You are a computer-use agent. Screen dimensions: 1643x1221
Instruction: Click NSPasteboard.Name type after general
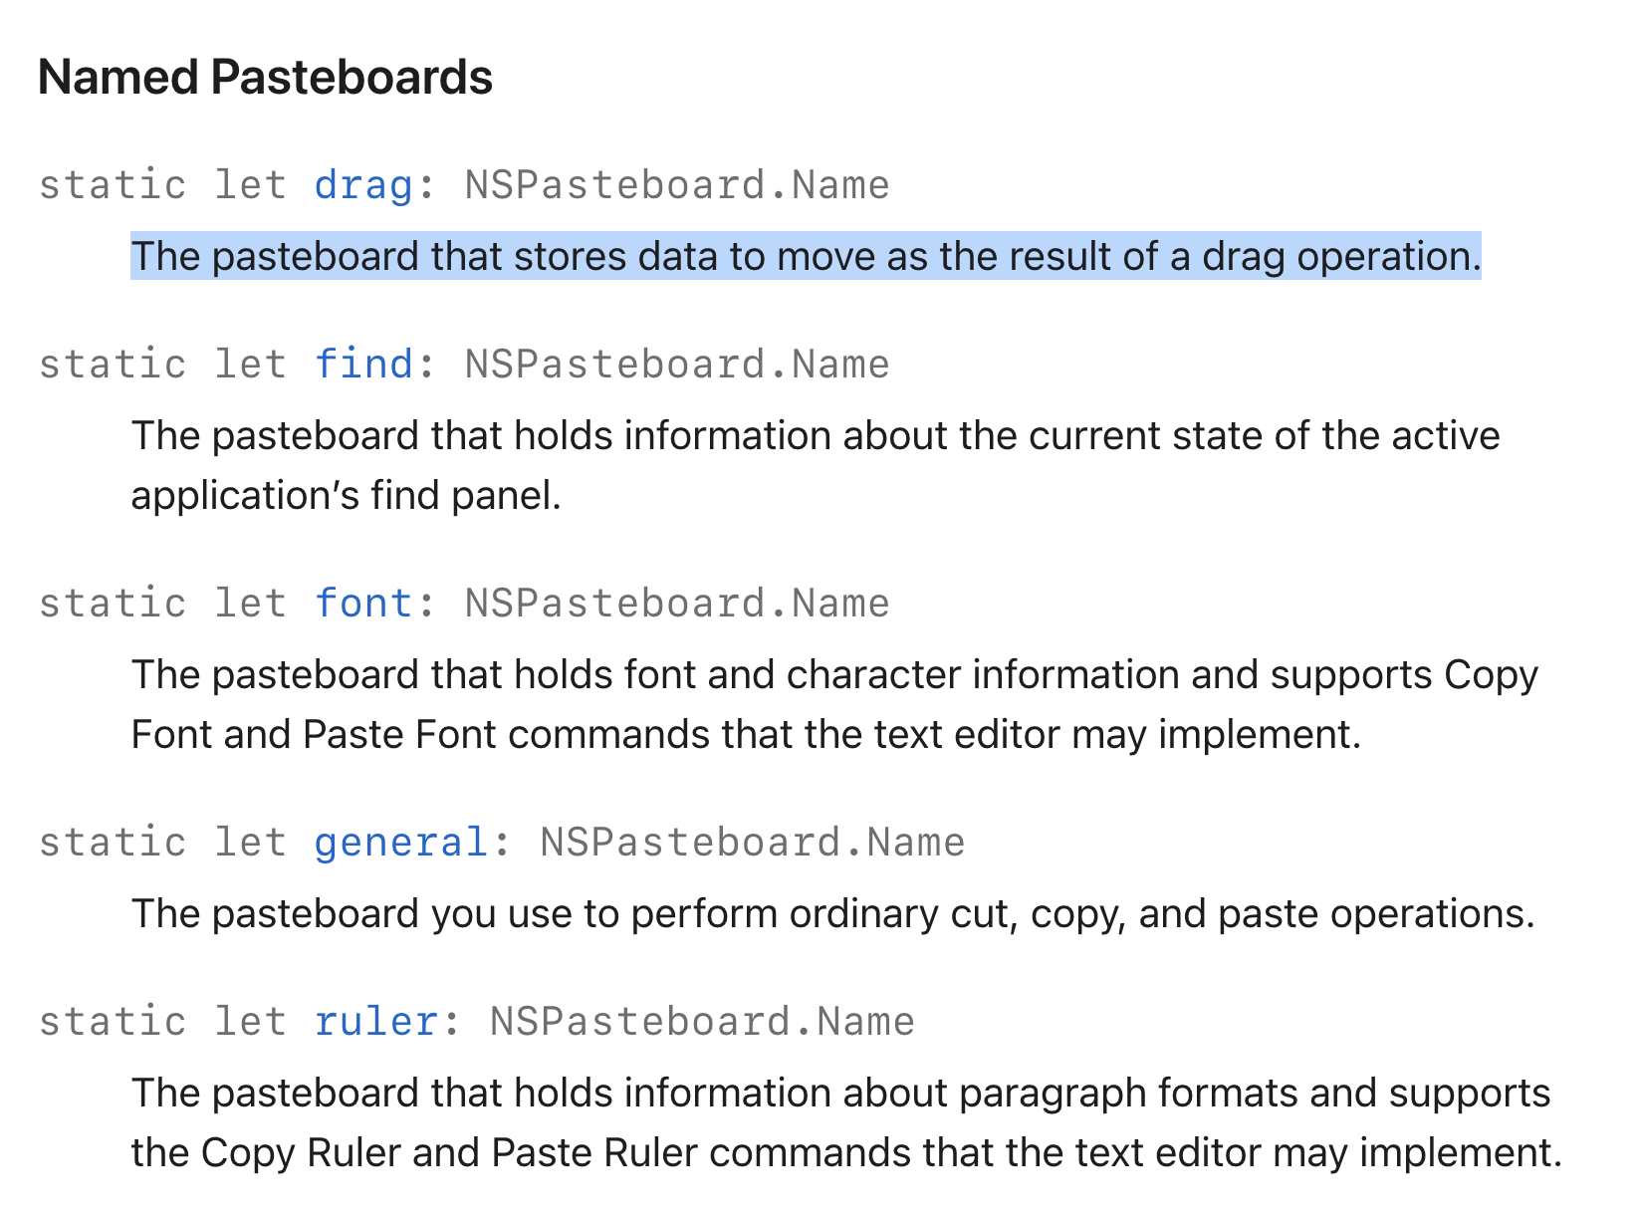753,843
